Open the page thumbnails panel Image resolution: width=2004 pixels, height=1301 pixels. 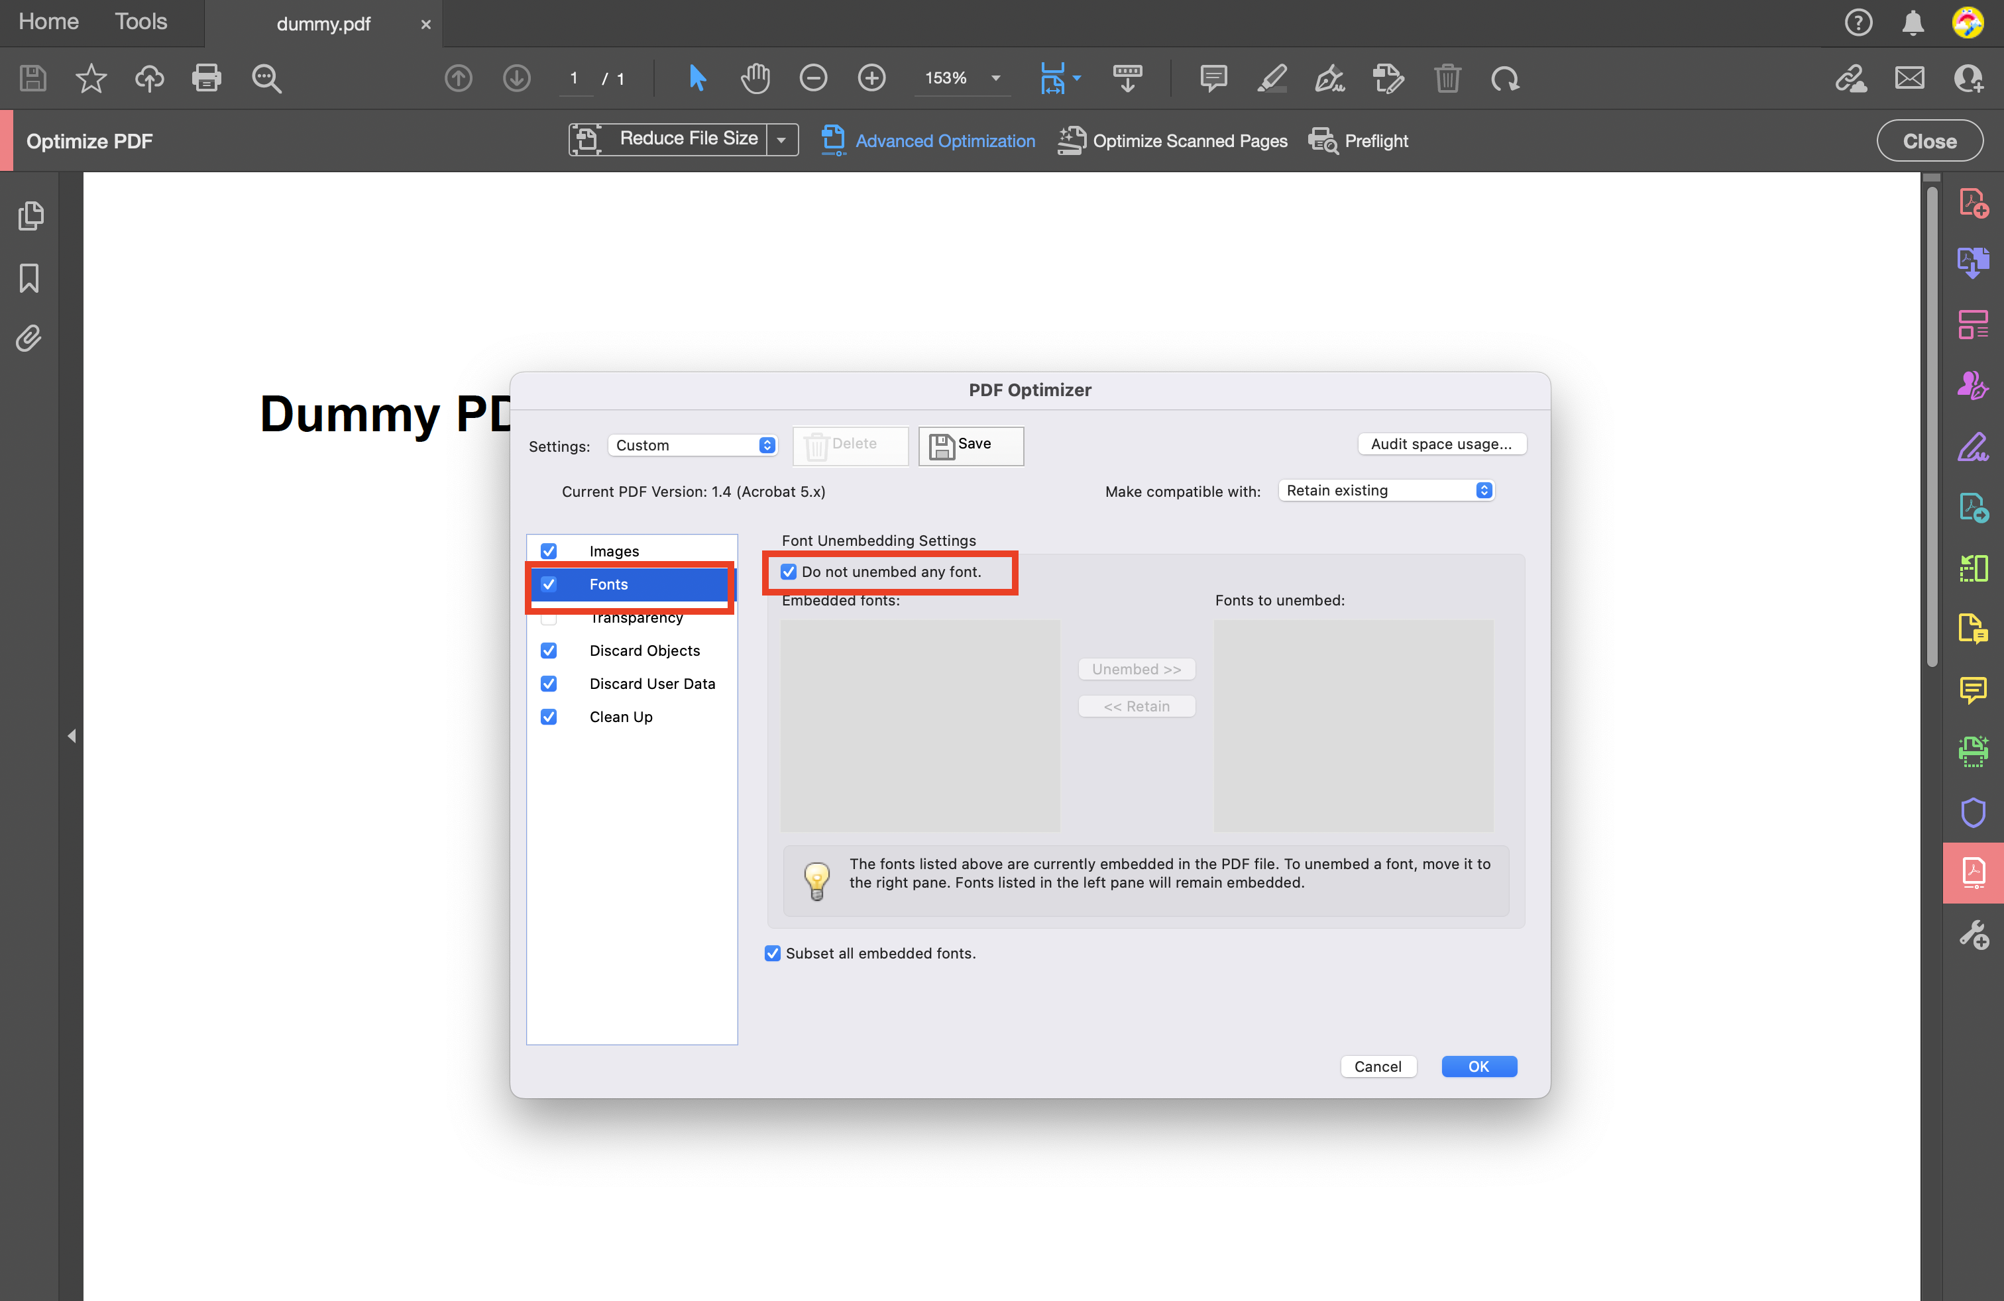click(x=31, y=216)
